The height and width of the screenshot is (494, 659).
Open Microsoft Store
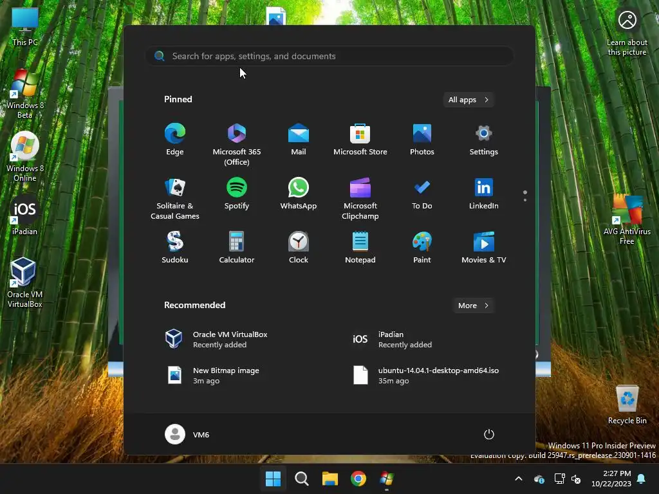point(360,140)
